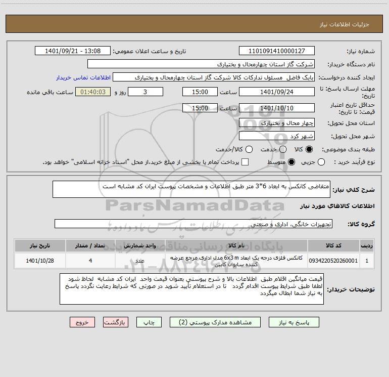Click the quantity cell showing 4

tap(90, 261)
